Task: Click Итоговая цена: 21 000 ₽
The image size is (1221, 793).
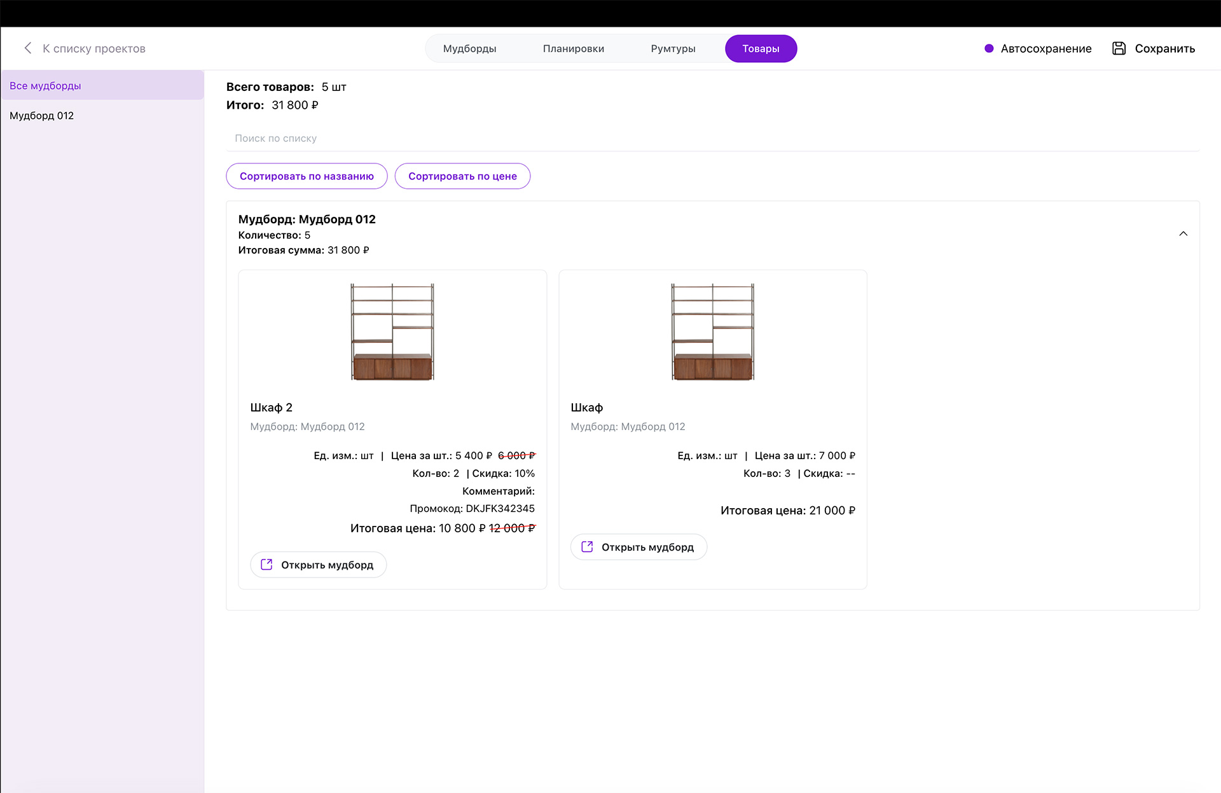Action: click(788, 511)
